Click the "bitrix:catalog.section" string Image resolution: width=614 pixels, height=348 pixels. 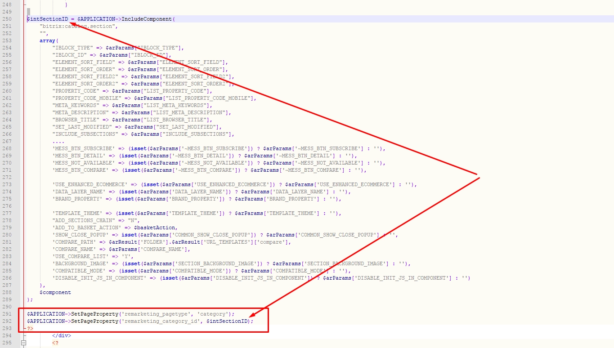(x=78, y=26)
